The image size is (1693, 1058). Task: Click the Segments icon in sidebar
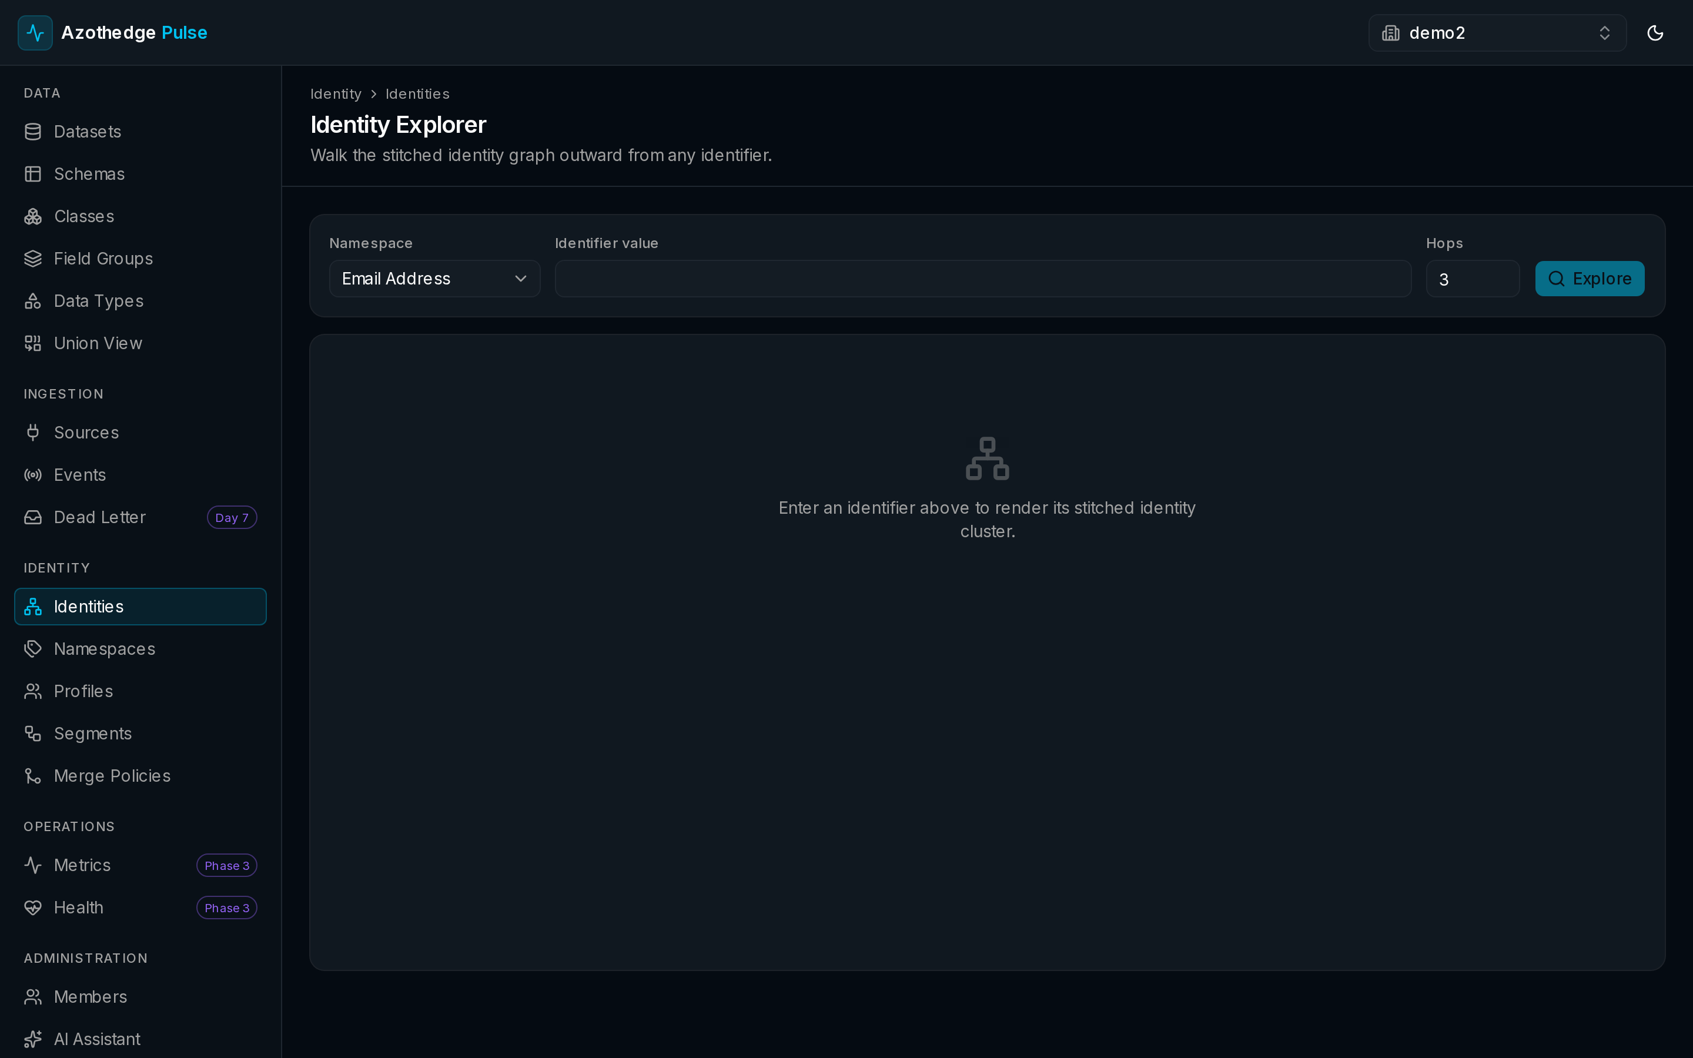tap(33, 734)
